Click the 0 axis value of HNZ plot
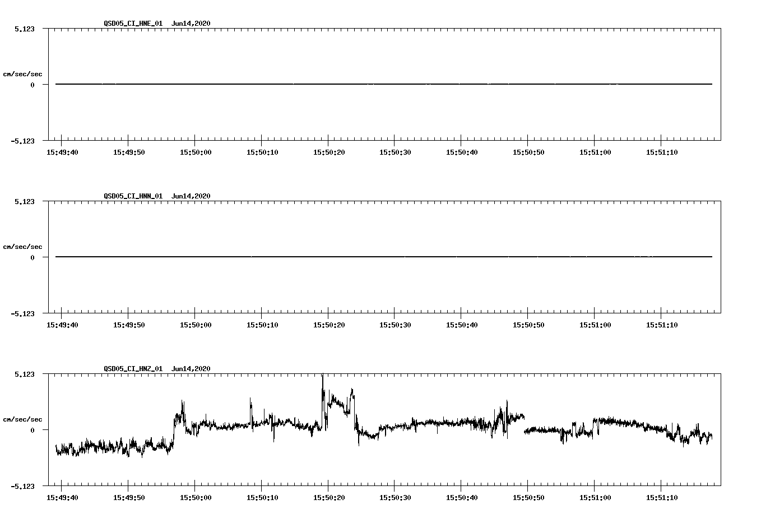Viewport: 761px width, 518px height. (33, 430)
